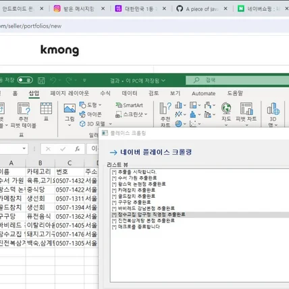
Task: Open the 페이지 레이아웃 ribbon tab
Action: click(x=70, y=93)
